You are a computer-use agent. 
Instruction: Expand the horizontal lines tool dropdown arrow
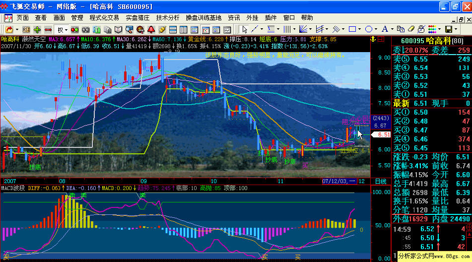(x=278, y=29)
